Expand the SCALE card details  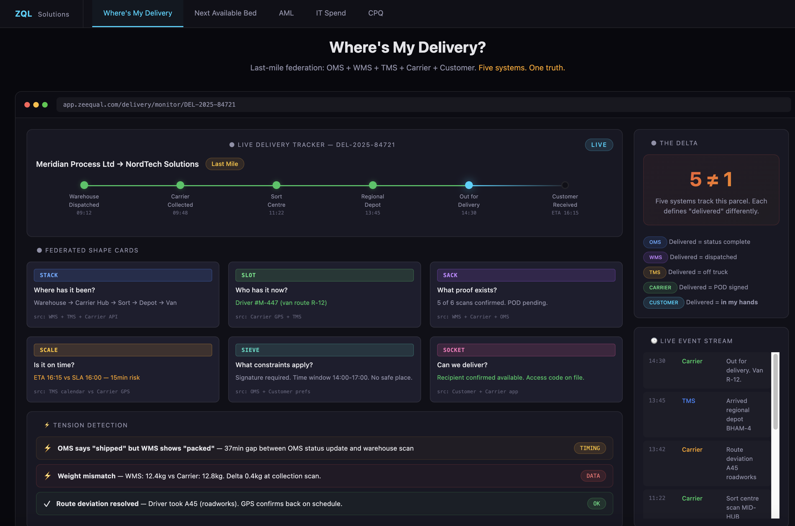tap(123, 369)
